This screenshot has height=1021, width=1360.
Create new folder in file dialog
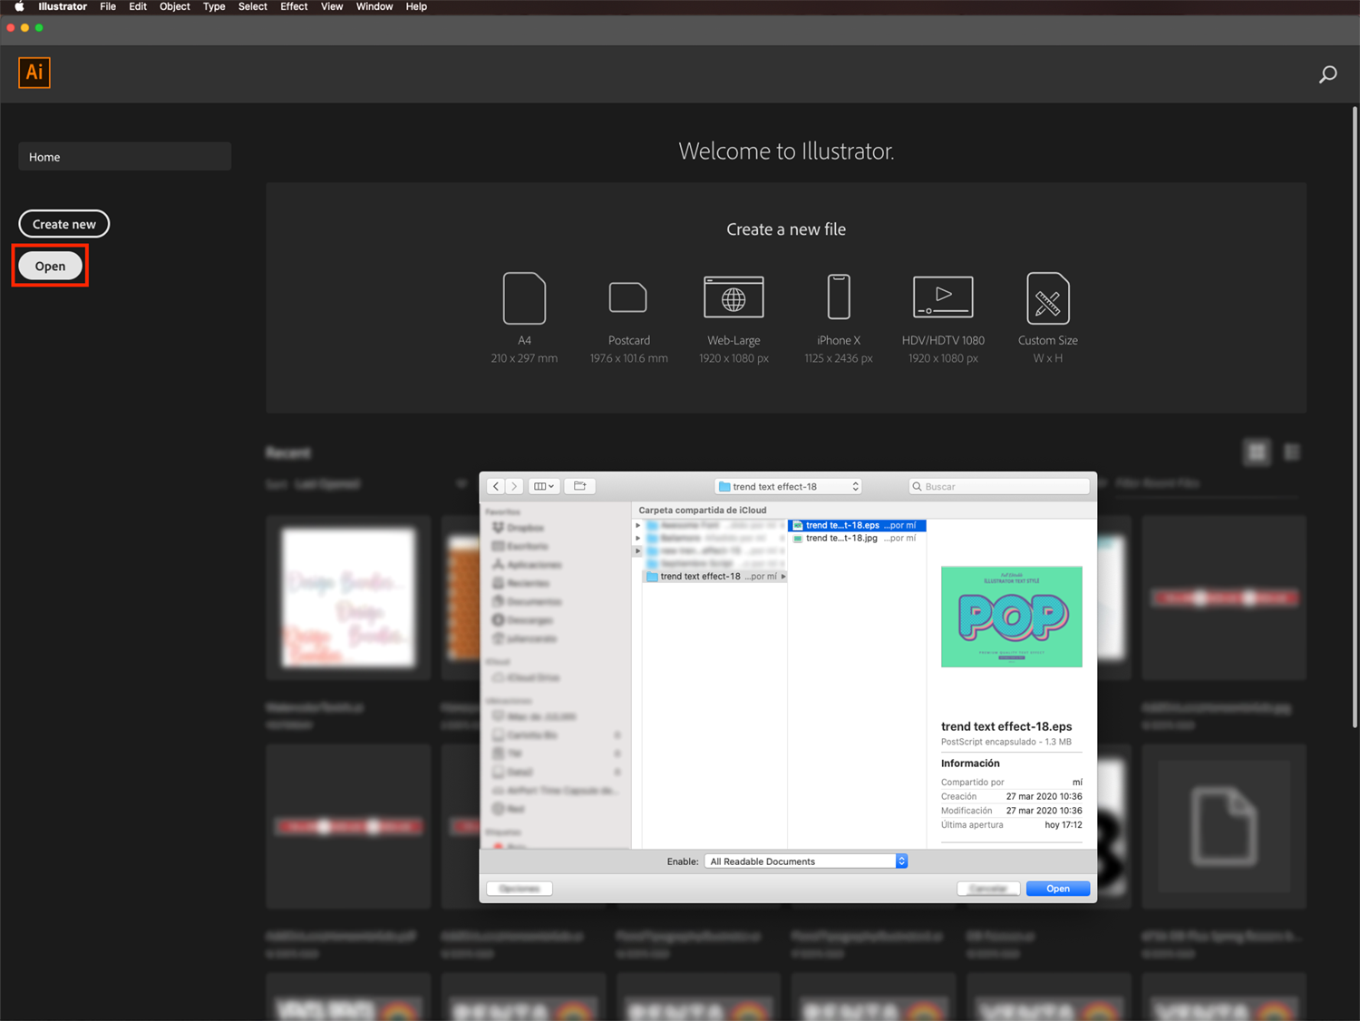(580, 486)
